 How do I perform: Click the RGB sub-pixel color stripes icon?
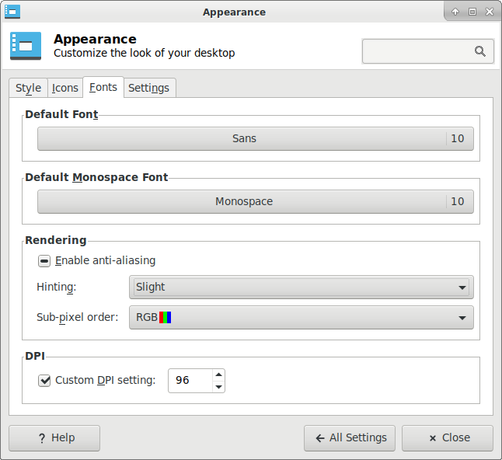click(x=165, y=317)
